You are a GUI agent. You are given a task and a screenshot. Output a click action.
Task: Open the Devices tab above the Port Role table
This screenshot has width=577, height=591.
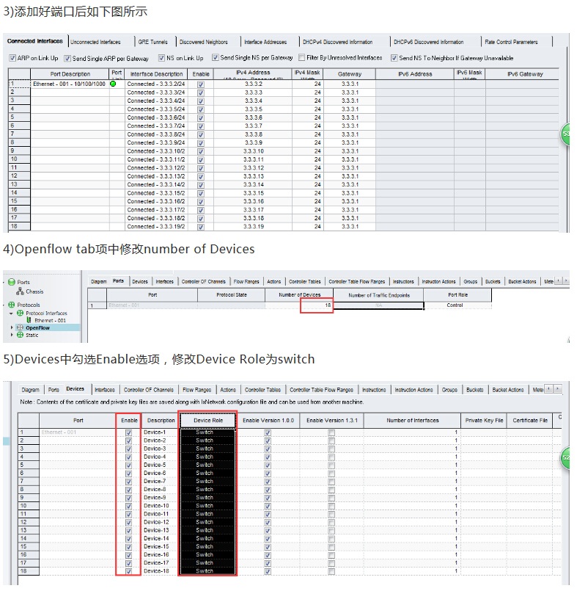140,281
